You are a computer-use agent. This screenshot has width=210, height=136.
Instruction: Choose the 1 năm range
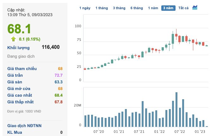click(153, 8)
